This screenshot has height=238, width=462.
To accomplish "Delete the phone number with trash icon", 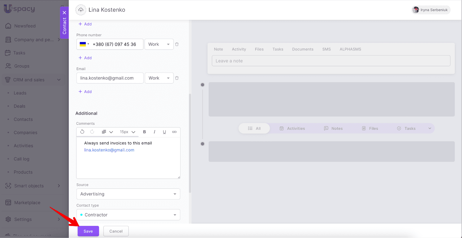I will click(x=177, y=44).
